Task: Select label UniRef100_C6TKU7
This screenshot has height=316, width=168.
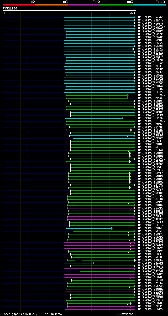Action: point(151,89)
